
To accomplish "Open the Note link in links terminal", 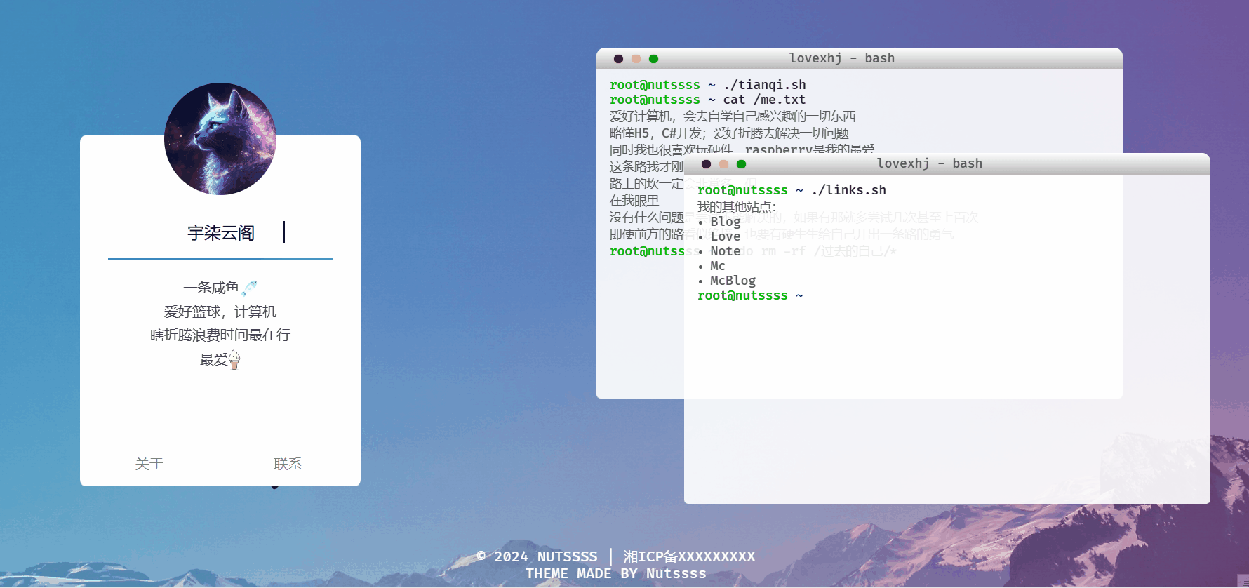I will [726, 251].
